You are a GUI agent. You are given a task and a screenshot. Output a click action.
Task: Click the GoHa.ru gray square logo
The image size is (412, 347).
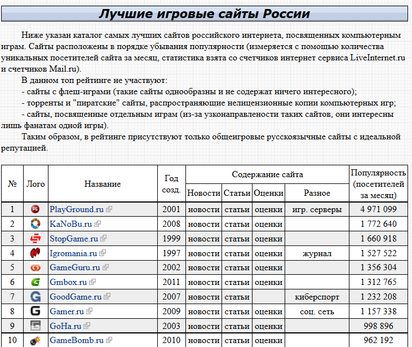(35, 326)
